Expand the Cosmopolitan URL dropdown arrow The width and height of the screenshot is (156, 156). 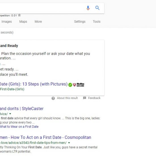point(69,143)
